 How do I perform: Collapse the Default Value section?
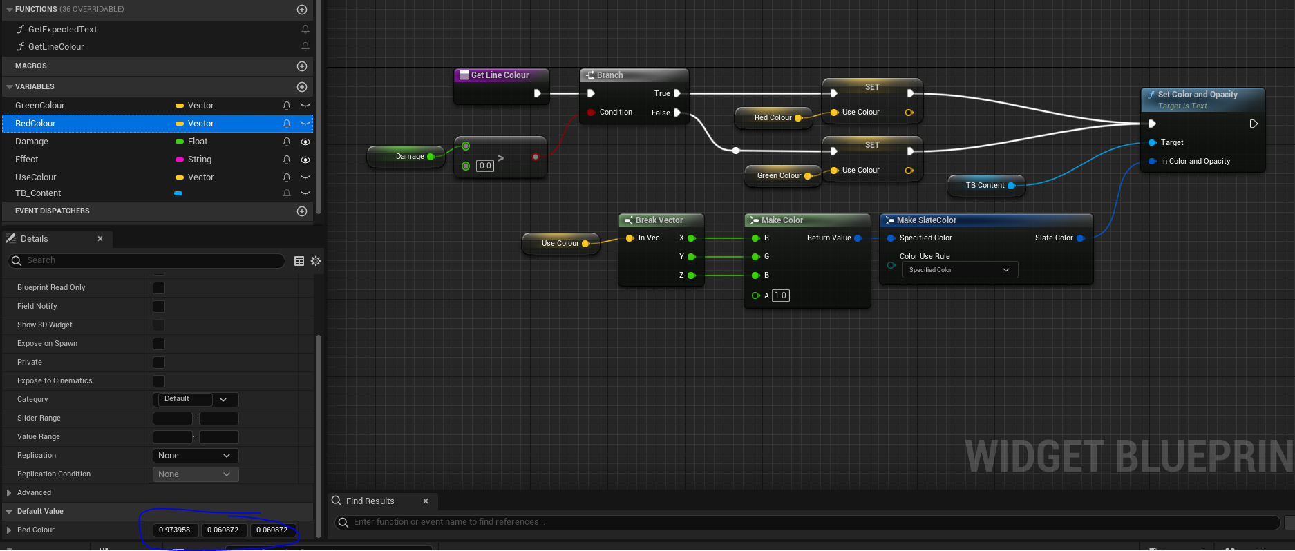[9, 512]
